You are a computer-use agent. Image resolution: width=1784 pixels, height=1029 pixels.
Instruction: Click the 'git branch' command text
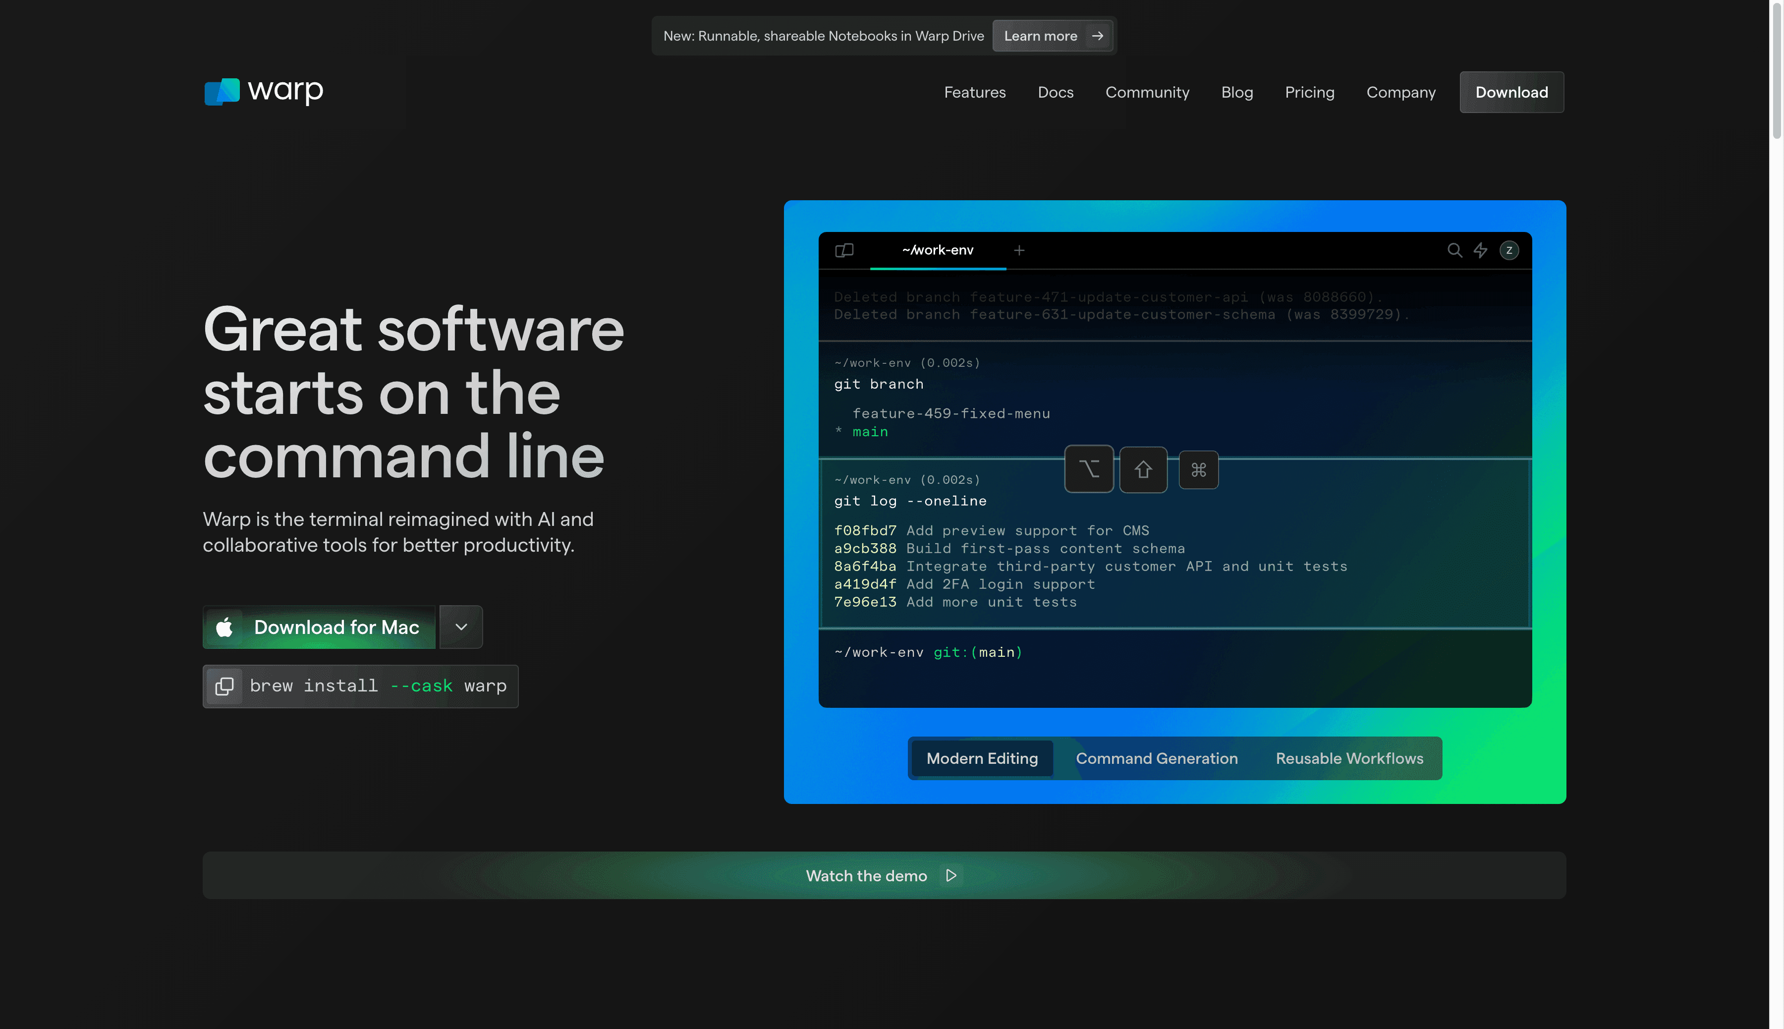(878, 384)
